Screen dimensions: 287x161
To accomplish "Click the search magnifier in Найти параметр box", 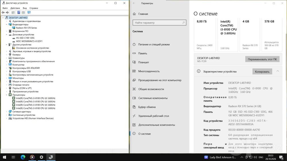I will tap(183, 23).
